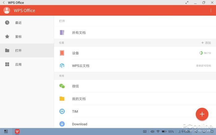Click the clock icon beside 最近

[x=7, y=22]
